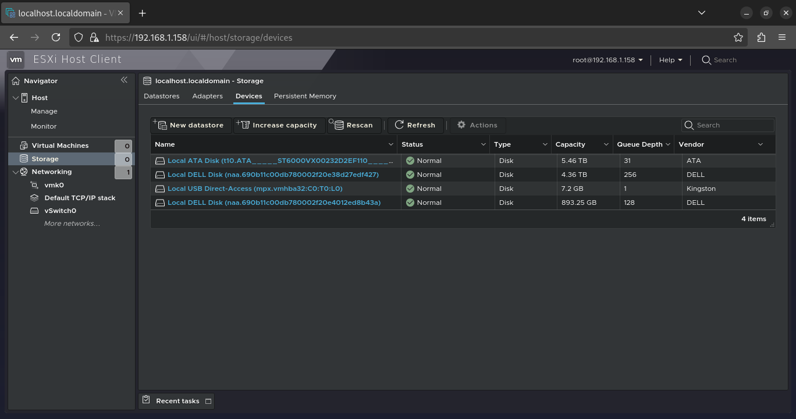Click the Networking count badge 1
Viewport: 796px width, 419px height.
pos(123,172)
